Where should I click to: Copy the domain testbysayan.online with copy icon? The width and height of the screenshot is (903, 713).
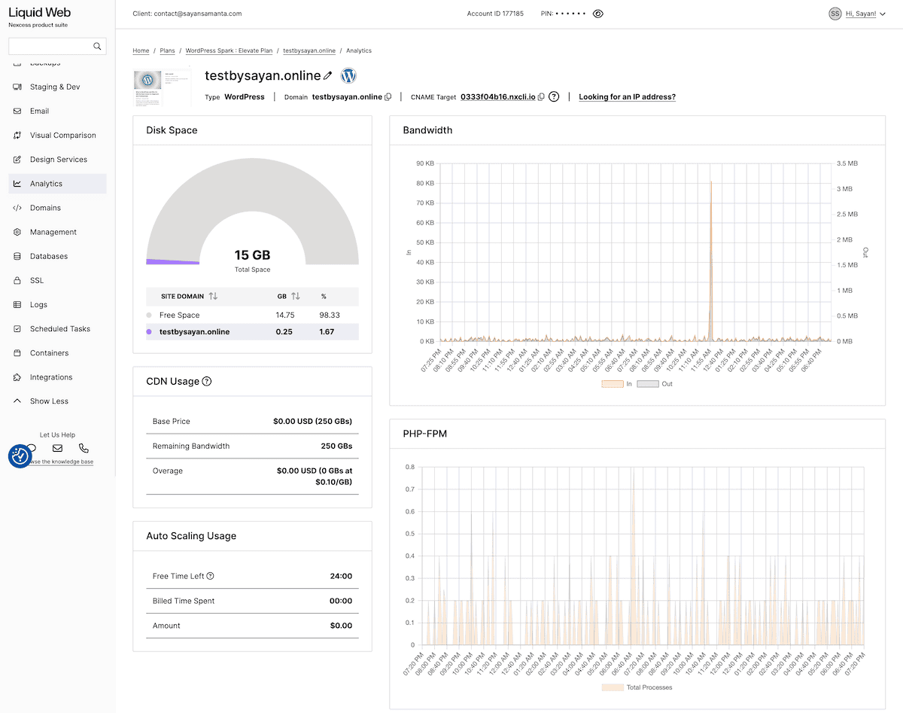click(x=388, y=97)
